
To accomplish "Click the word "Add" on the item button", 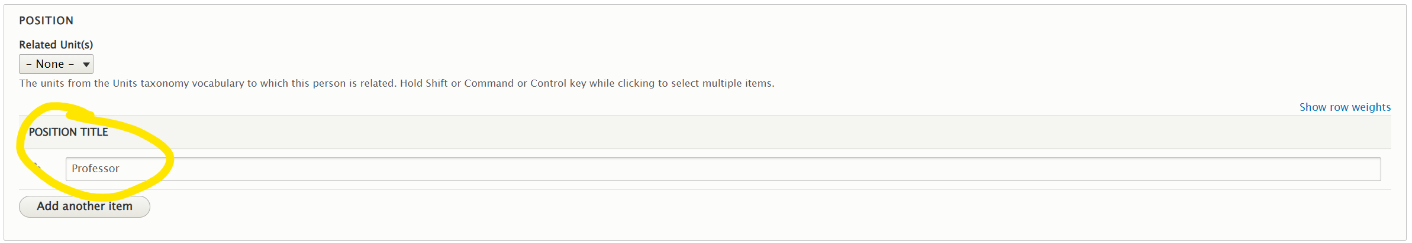I will (x=47, y=206).
